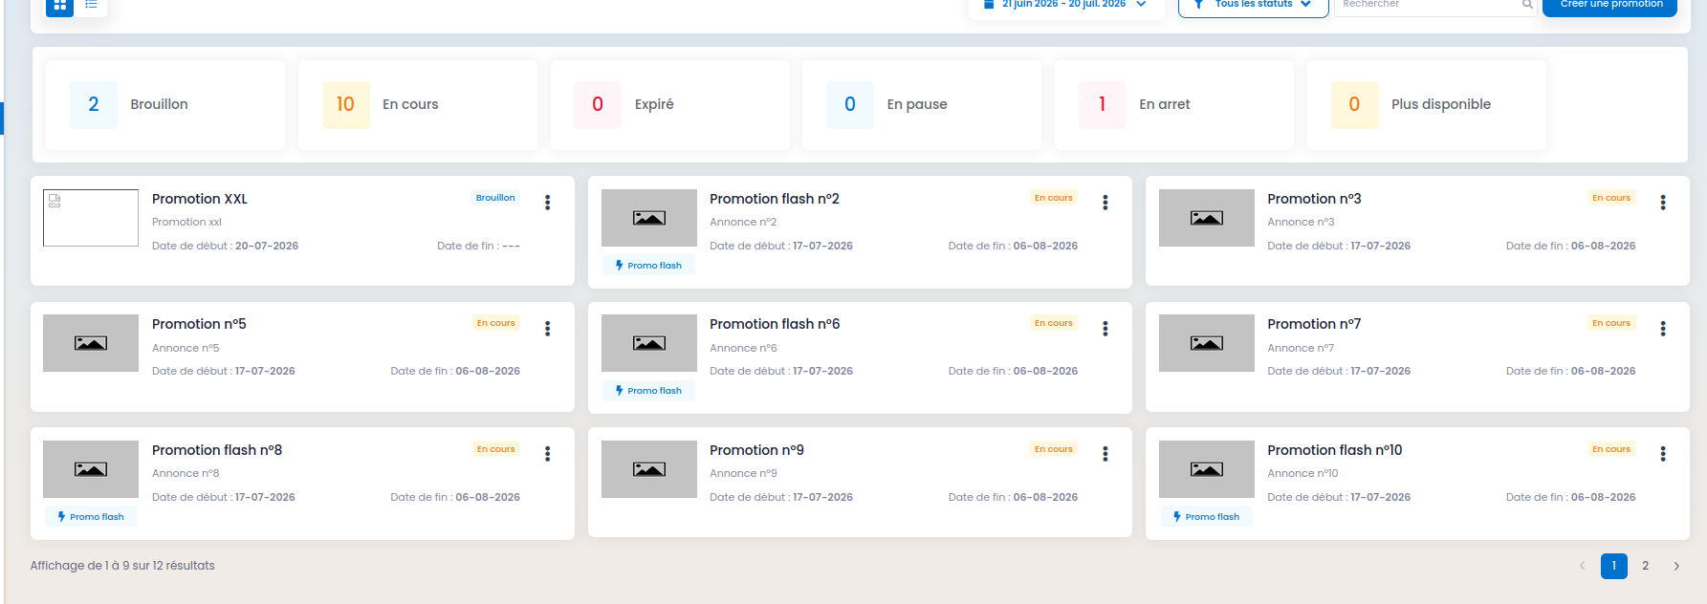The image size is (1707, 604).
Task: Go to page 2 of results
Action: point(1645,566)
